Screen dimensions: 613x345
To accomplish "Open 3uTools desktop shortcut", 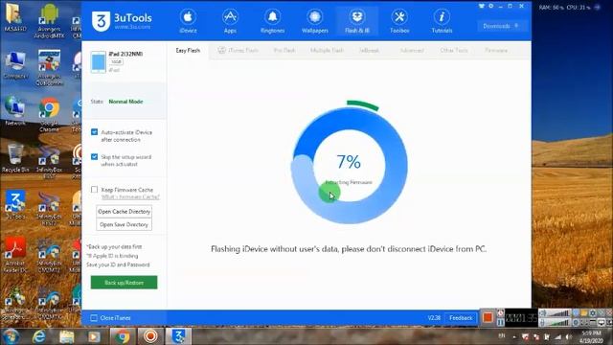I will (15, 204).
